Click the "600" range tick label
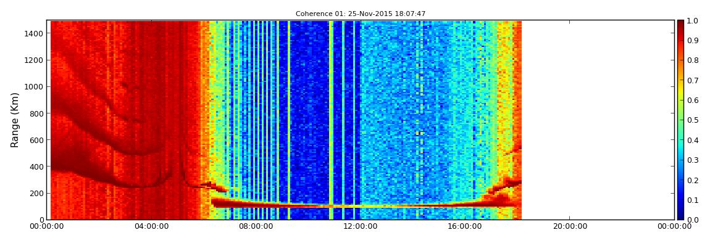 pyautogui.click(x=36, y=140)
